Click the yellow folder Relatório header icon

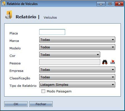click(9, 15)
